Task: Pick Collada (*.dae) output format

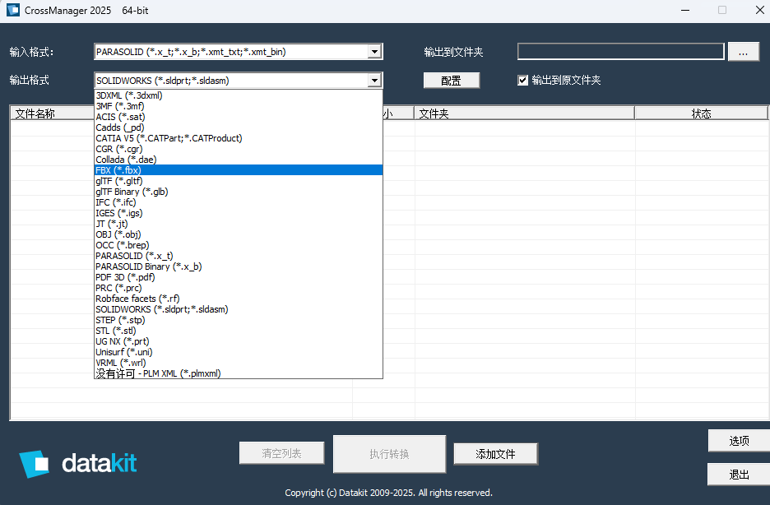Action: click(x=239, y=160)
